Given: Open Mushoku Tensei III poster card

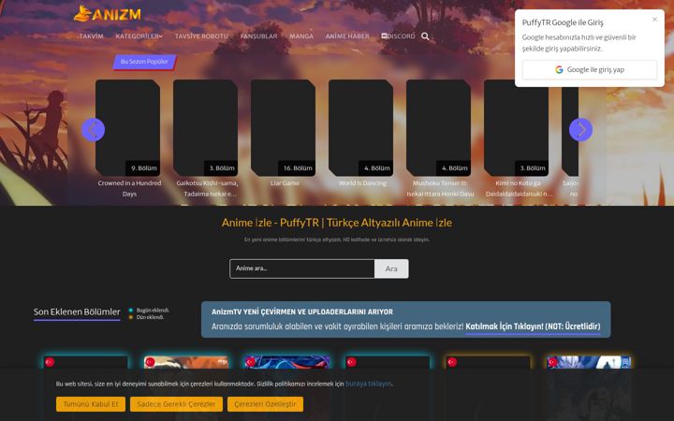Looking at the screenshot, I should click(438, 127).
